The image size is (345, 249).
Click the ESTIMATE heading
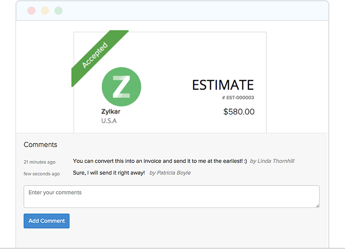click(223, 85)
